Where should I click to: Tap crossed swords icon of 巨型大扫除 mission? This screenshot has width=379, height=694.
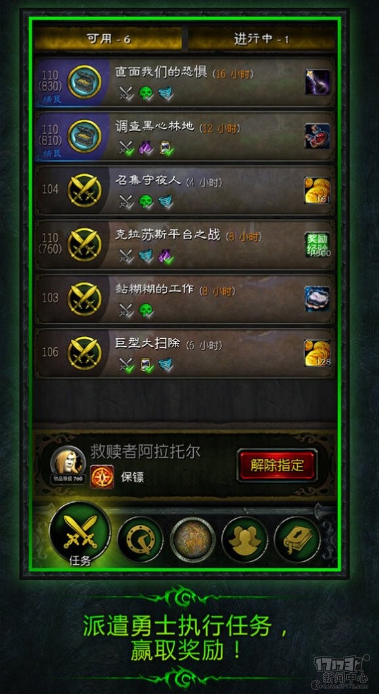point(84,353)
